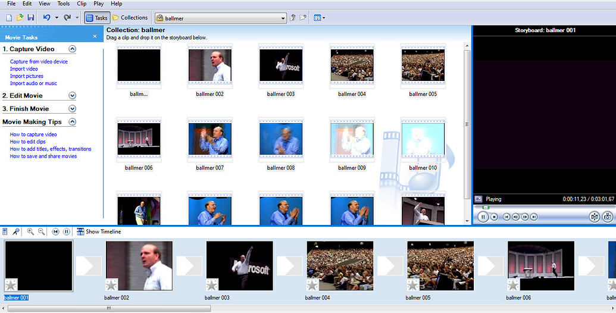Open the Clip menu
Screen dimensions: 616x313
pyautogui.click(x=82, y=4)
